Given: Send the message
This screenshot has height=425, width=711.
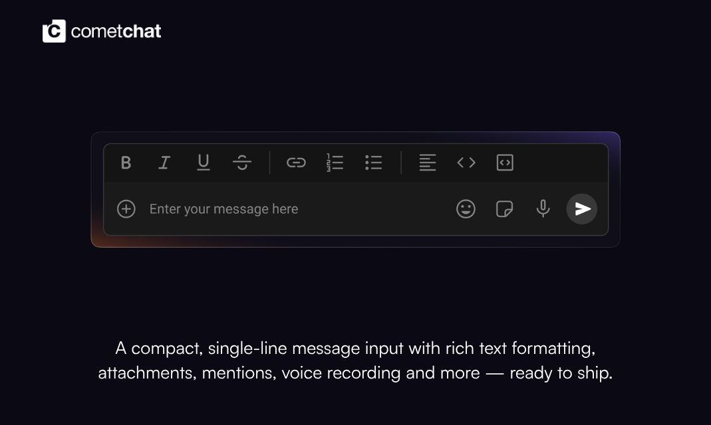Looking at the screenshot, I should (x=581, y=209).
